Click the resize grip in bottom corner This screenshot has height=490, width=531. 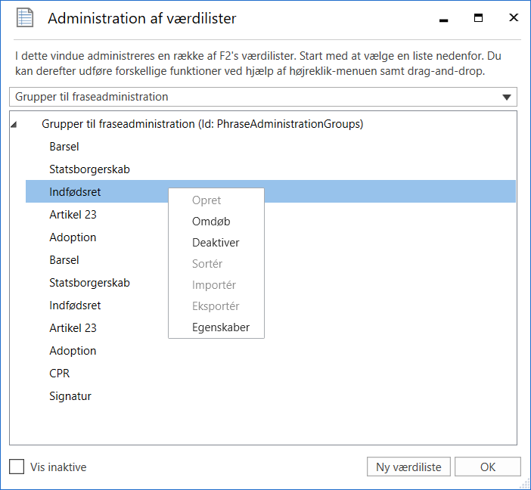[524, 483]
